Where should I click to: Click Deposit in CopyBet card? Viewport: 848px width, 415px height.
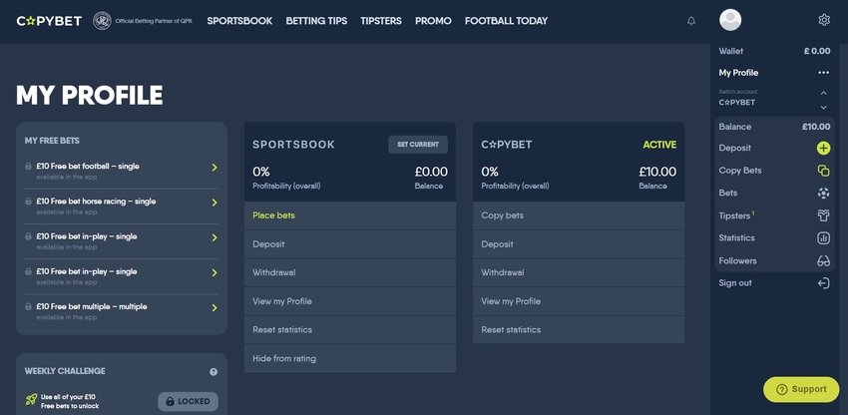coord(579,244)
